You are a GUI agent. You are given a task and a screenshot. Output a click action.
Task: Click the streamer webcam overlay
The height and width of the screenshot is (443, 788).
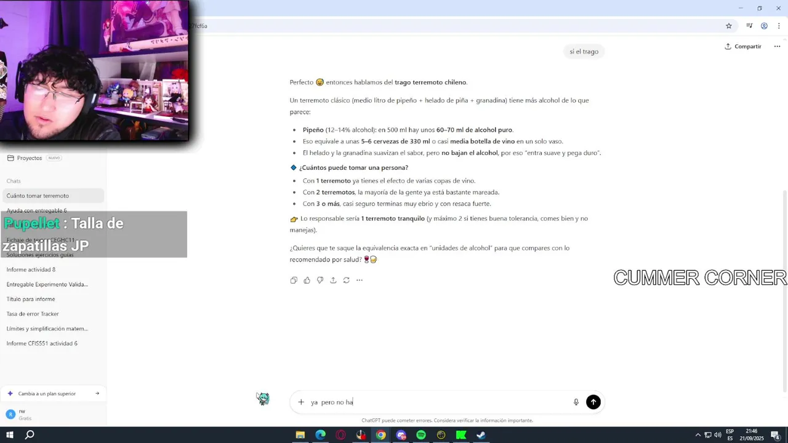[94, 71]
